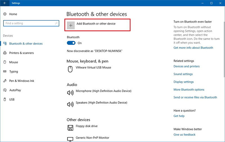Screen dimensions: 225x142
Task: Click Add Bluetooth or other device
Action: 97,25
